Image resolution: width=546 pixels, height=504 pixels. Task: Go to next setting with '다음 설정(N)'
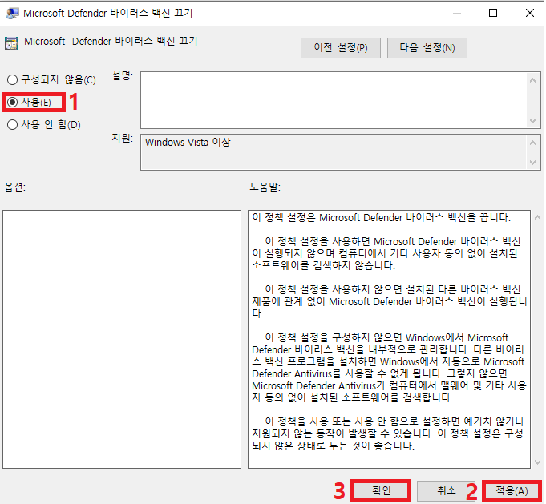(427, 48)
